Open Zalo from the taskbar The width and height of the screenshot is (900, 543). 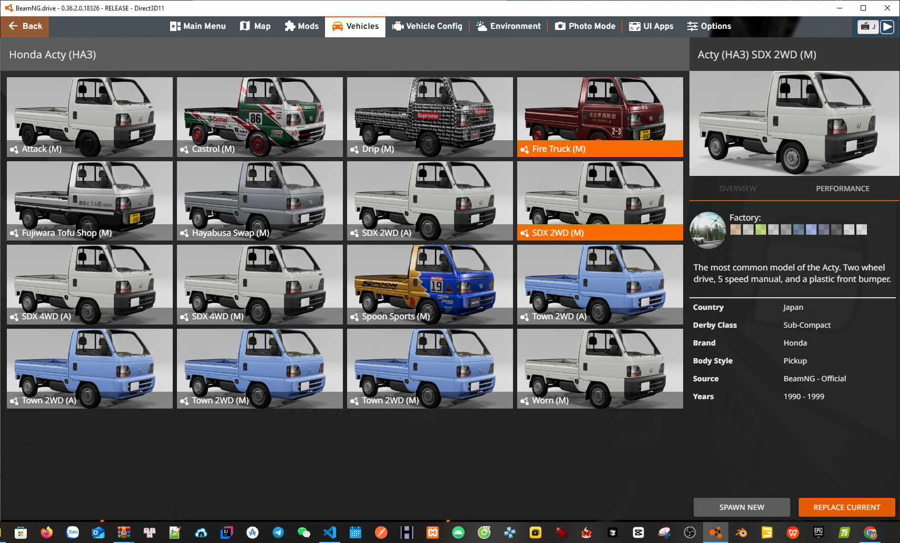pyautogui.click(x=72, y=532)
